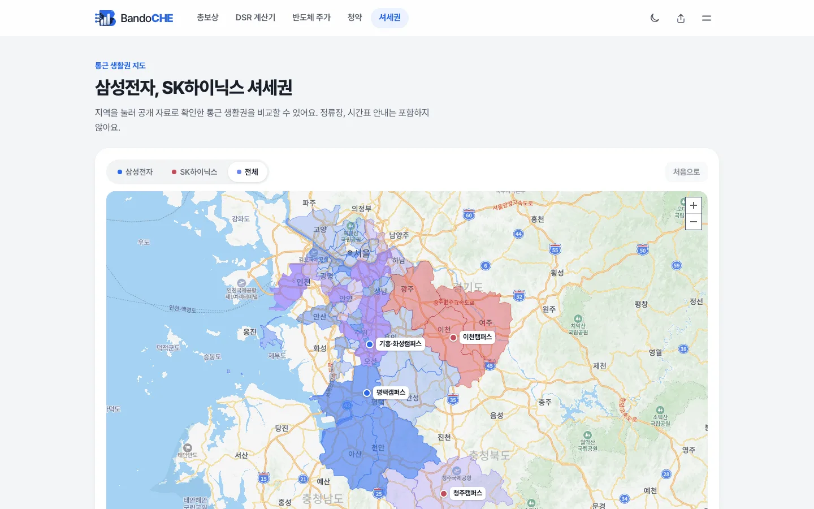Click the 당진 label on the map
Screen dimensions: 814x509
pyautogui.click(x=282, y=428)
